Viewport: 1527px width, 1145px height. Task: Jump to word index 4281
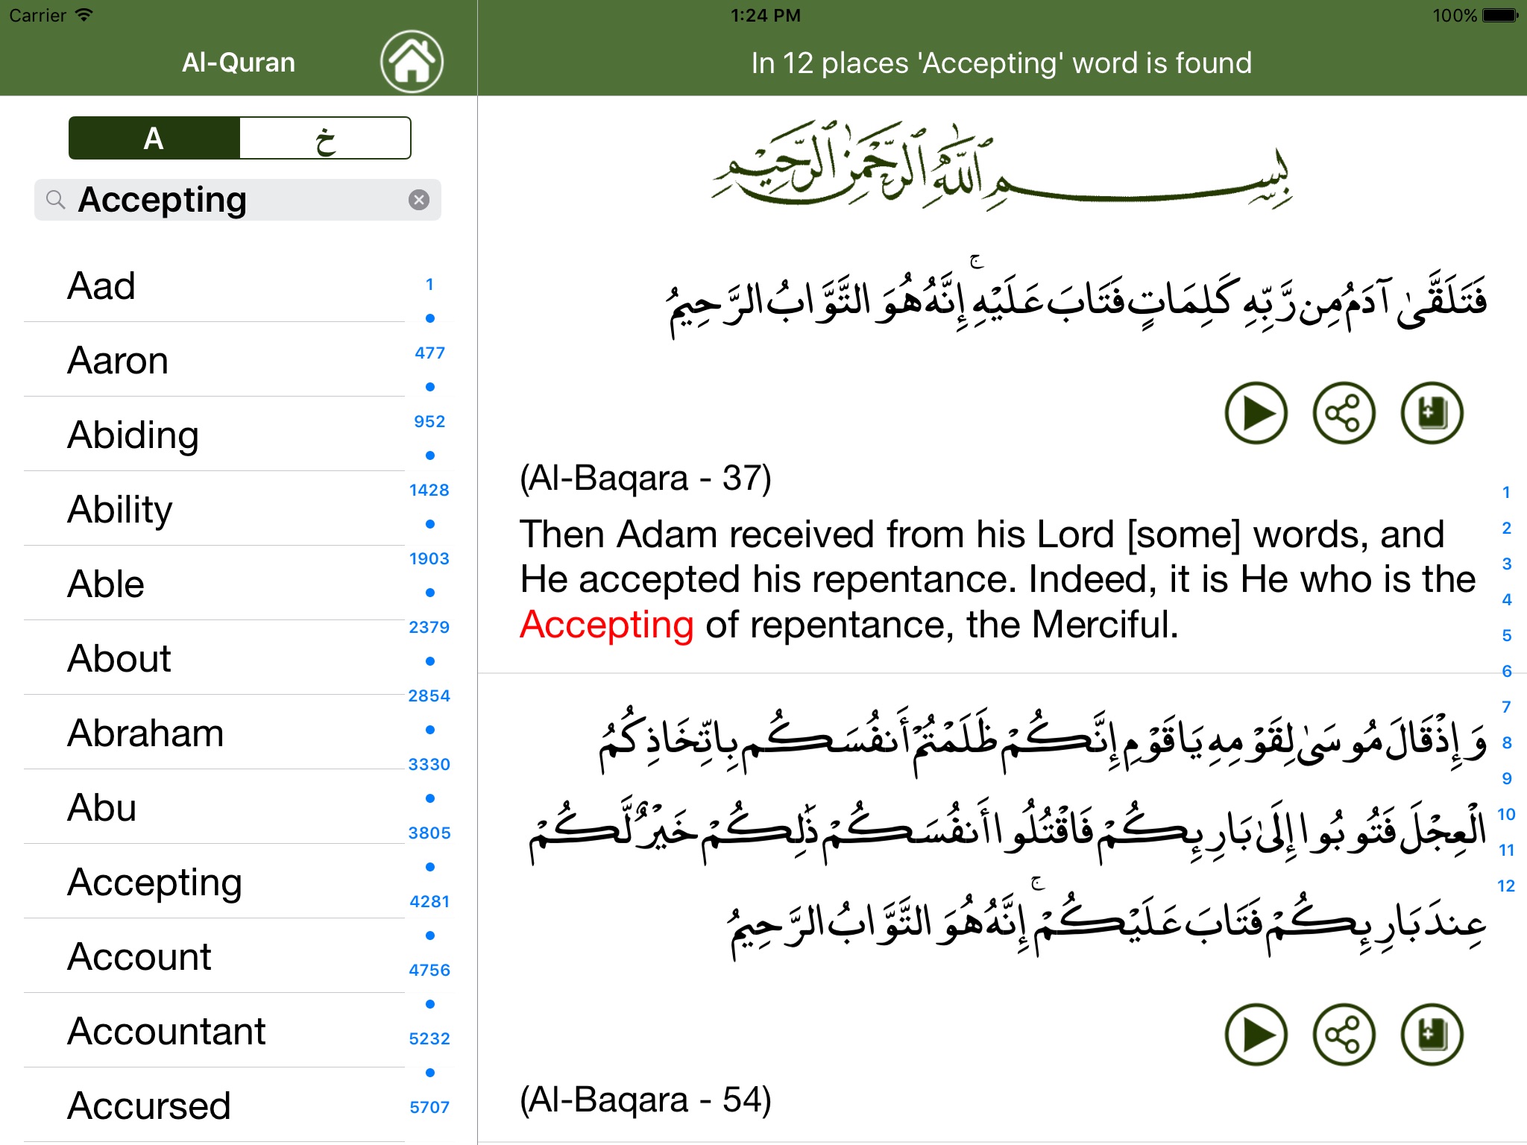click(429, 902)
